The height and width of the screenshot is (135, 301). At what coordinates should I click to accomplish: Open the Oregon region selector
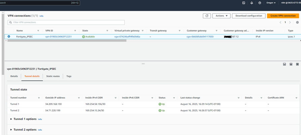point(271,3)
